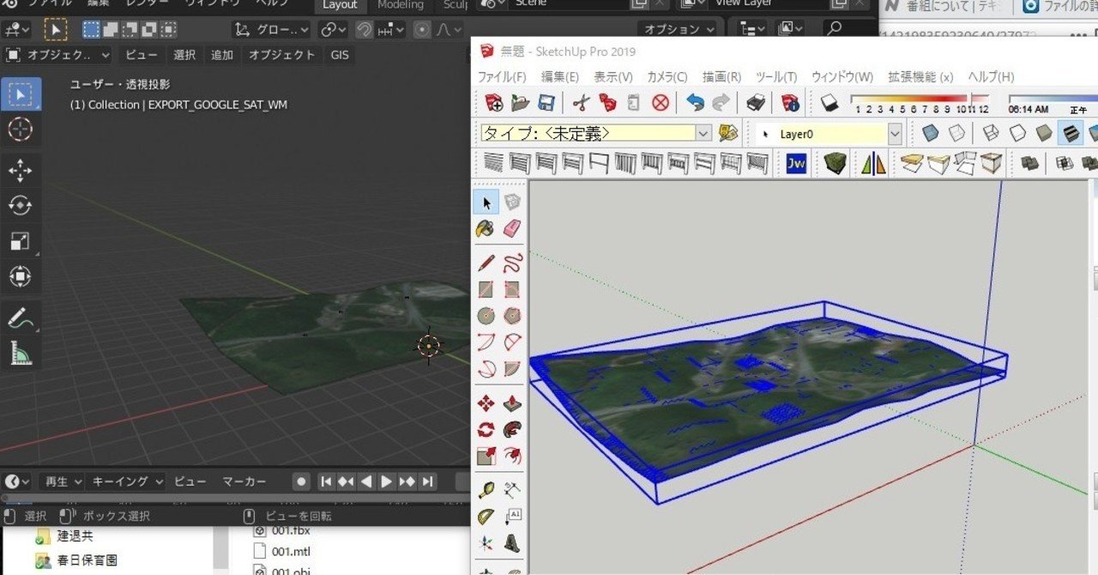Open the GIS menu in Blender

pos(340,55)
